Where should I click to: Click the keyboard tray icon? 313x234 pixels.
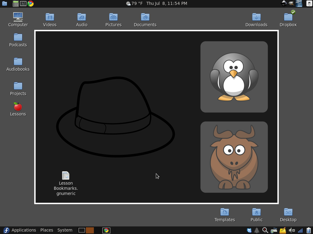[x=274, y=230]
